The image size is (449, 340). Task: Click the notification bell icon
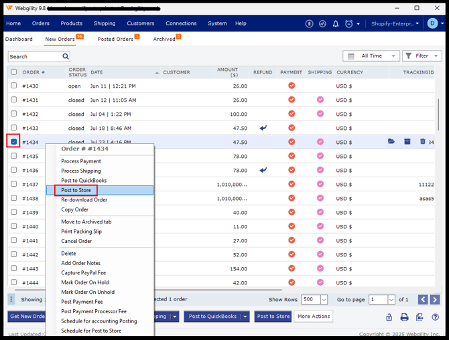(336, 23)
